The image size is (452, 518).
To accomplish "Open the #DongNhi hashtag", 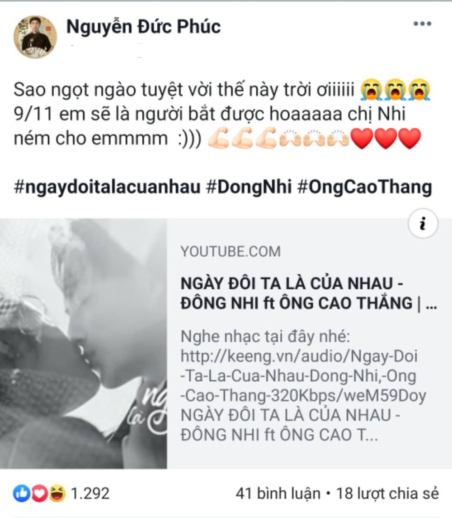I will pos(249,187).
